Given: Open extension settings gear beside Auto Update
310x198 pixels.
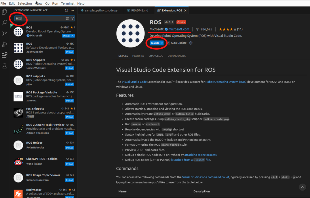Looking at the screenshot, I should 191,43.
